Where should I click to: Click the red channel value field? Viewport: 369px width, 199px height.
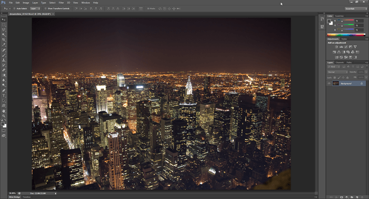pyautogui.click(x=359, y=21)
